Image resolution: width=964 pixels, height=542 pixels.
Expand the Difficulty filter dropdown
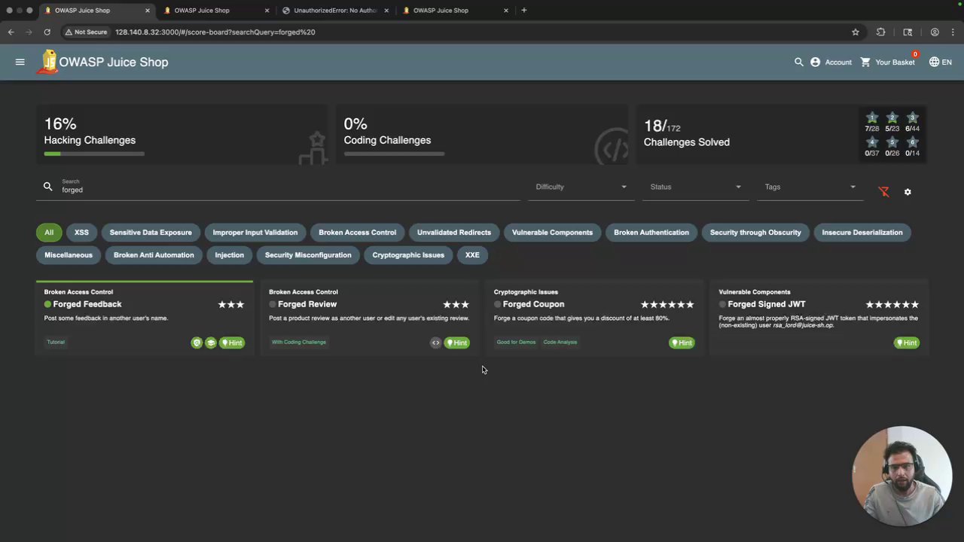point(581,187)
